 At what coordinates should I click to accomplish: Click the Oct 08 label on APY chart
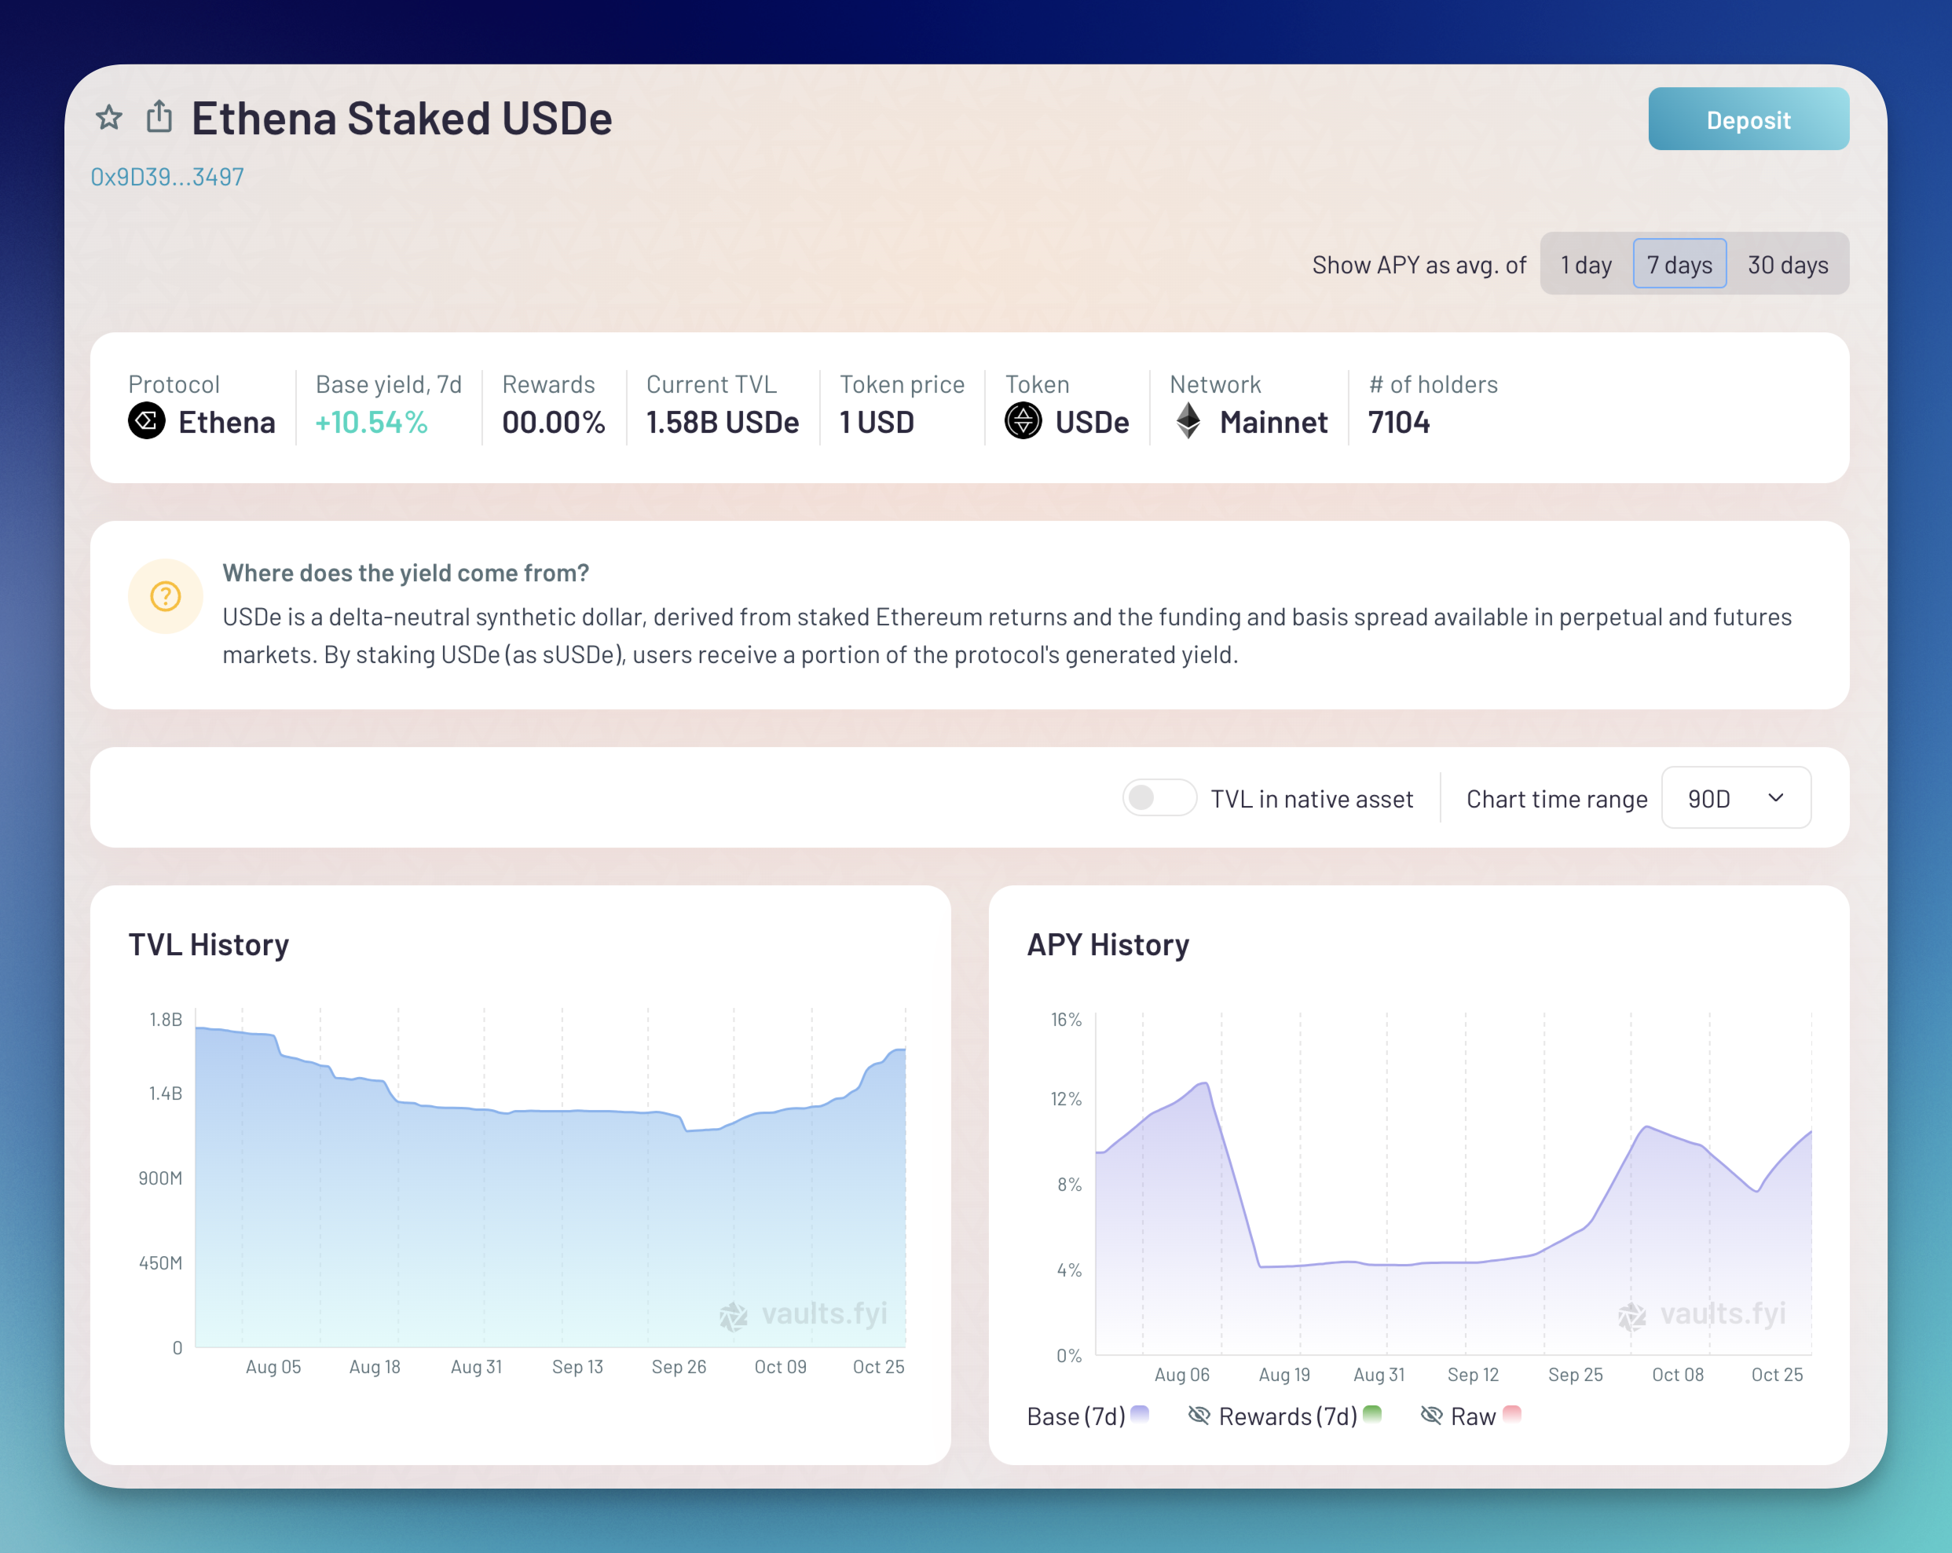click(1678, 1375)
